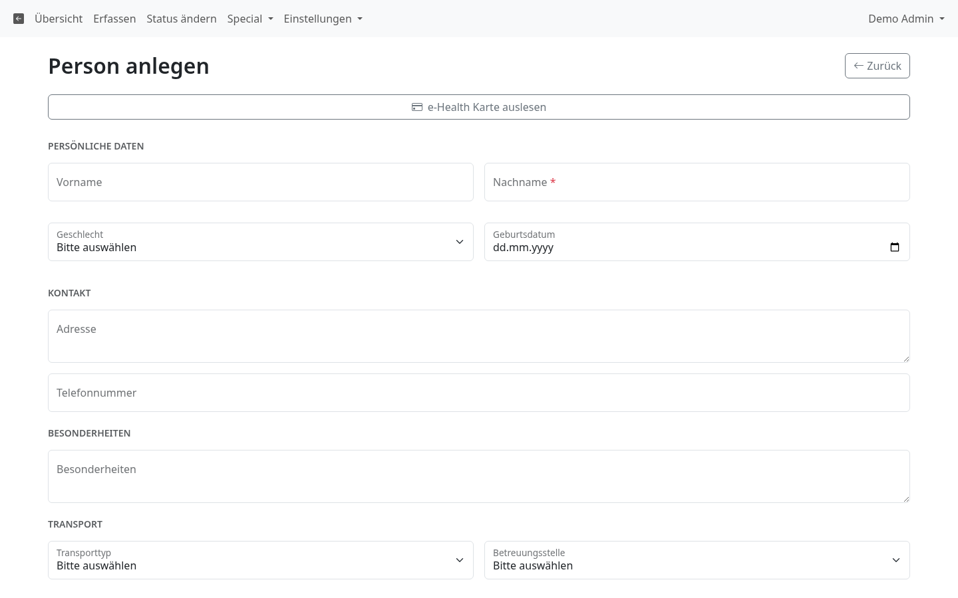Screen dimensions: 958x598
Task: Grab the Besonderheiten textarea resize handle
Action: point(905,498)
